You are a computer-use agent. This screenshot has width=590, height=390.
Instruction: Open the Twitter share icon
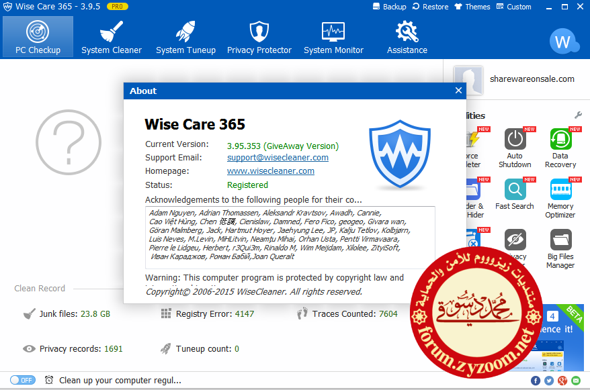549,381
